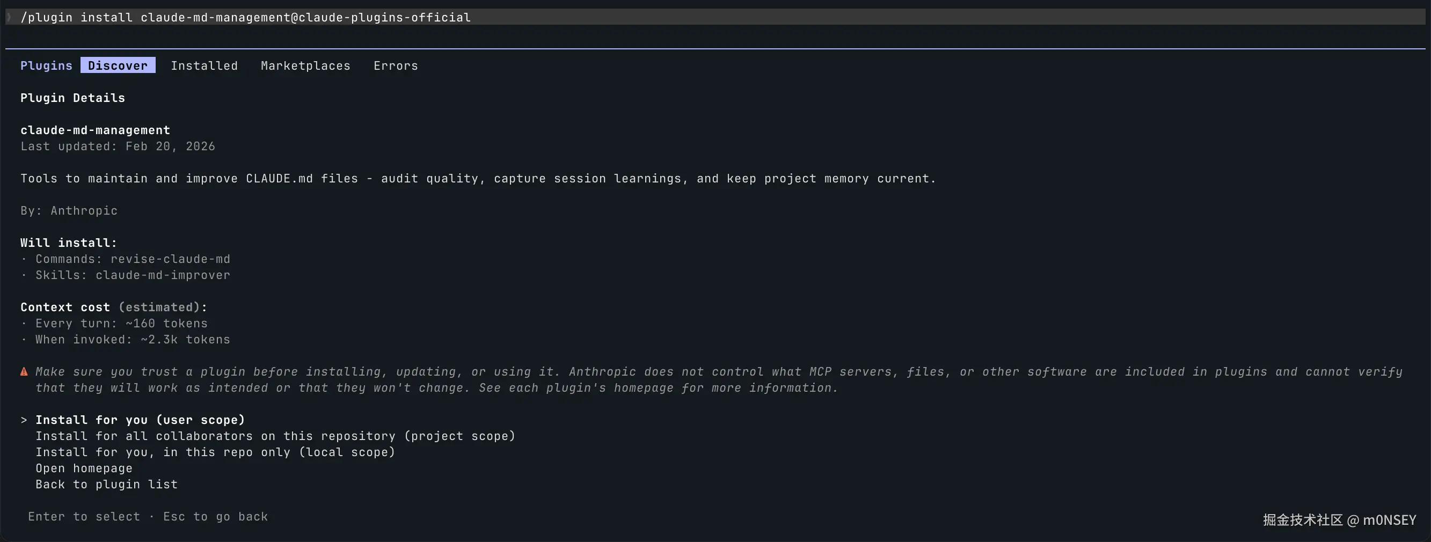1431x542 pixels.
Task: Click the Last updated: Feb 20, 2026 text
Action: coord(118,146)
